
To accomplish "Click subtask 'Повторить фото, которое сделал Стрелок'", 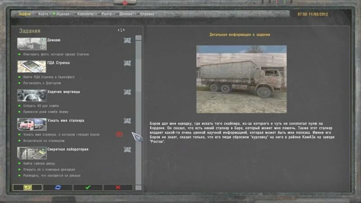I will pos(56,54).
